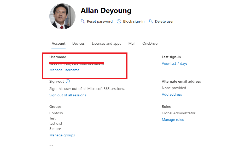The width and height of the screenshot is (245, 146).
Task: Click the Username label
Action: pyautogui.click(x=58, y=57)
